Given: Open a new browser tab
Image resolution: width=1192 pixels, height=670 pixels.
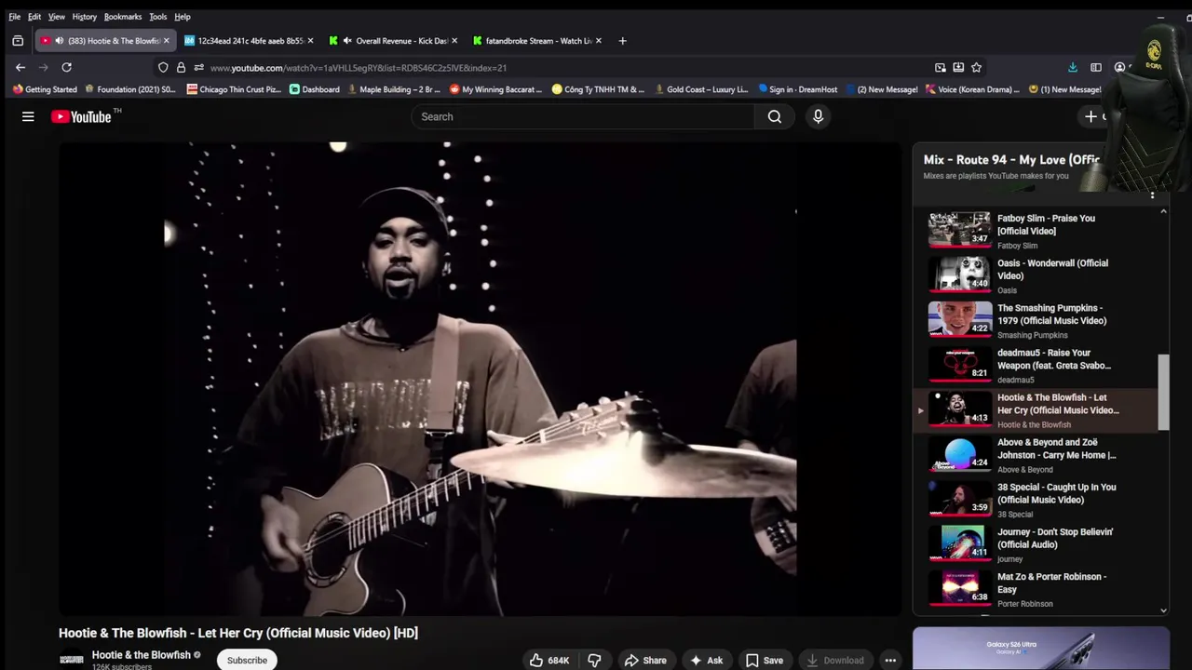Looking at the screenshot, I should pos(622,41).
